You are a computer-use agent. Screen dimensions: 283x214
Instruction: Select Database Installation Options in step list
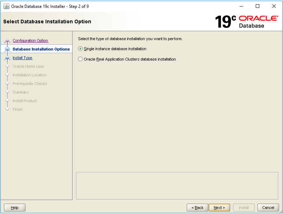(41, 49)
